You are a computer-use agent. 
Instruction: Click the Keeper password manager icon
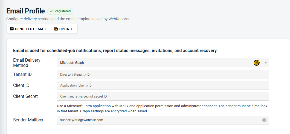(257, 63)
